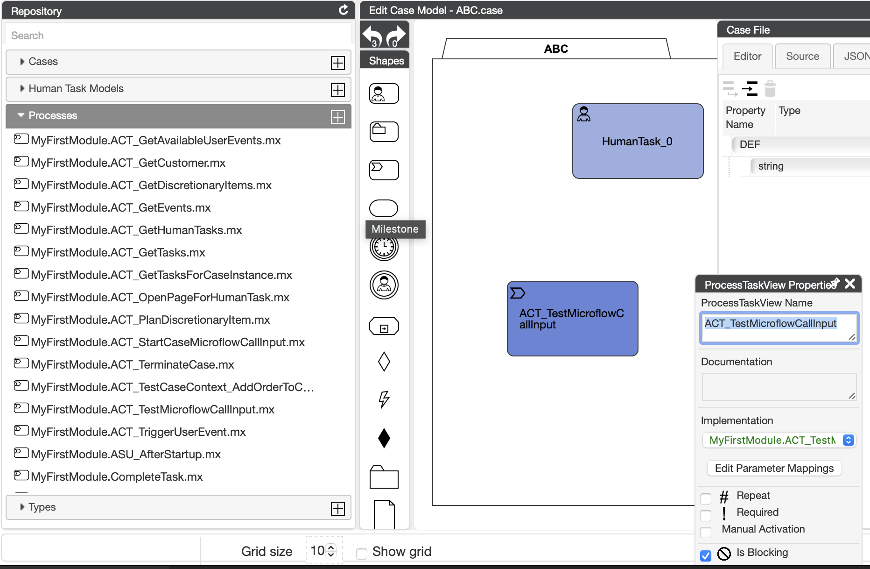Enable the Show grid checkbox
The height and width of the screenshot is (569, 870).
point(362,554)
